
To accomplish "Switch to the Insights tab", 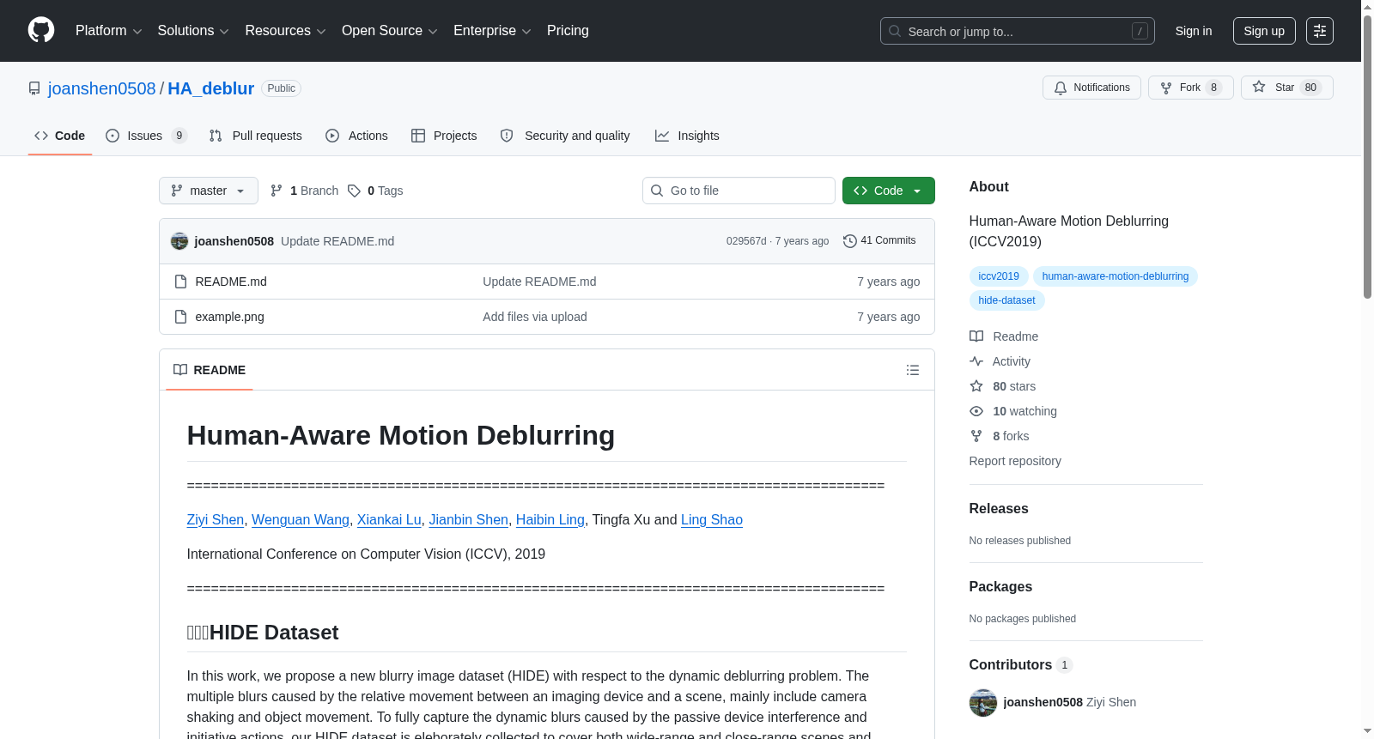I will click(687, 136).
